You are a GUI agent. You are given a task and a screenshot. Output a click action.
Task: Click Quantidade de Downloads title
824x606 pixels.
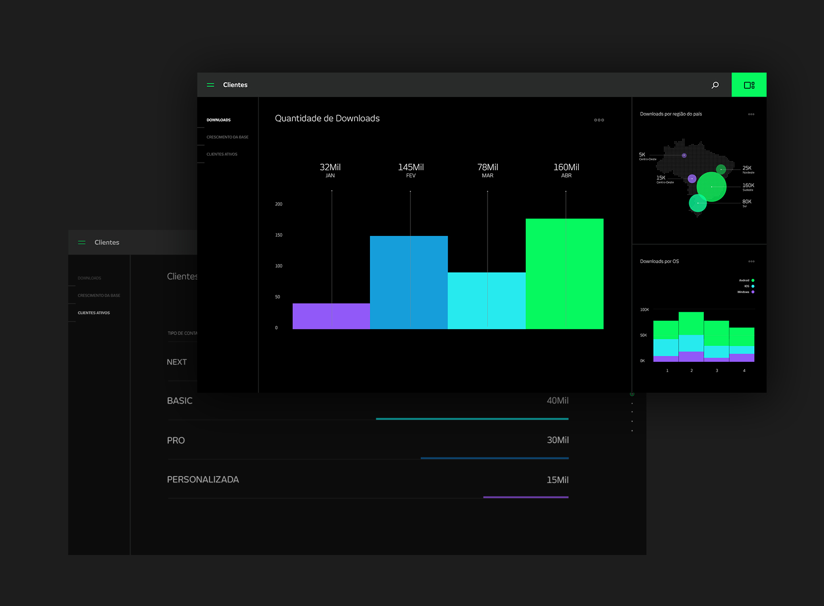(x=327, y=119)
